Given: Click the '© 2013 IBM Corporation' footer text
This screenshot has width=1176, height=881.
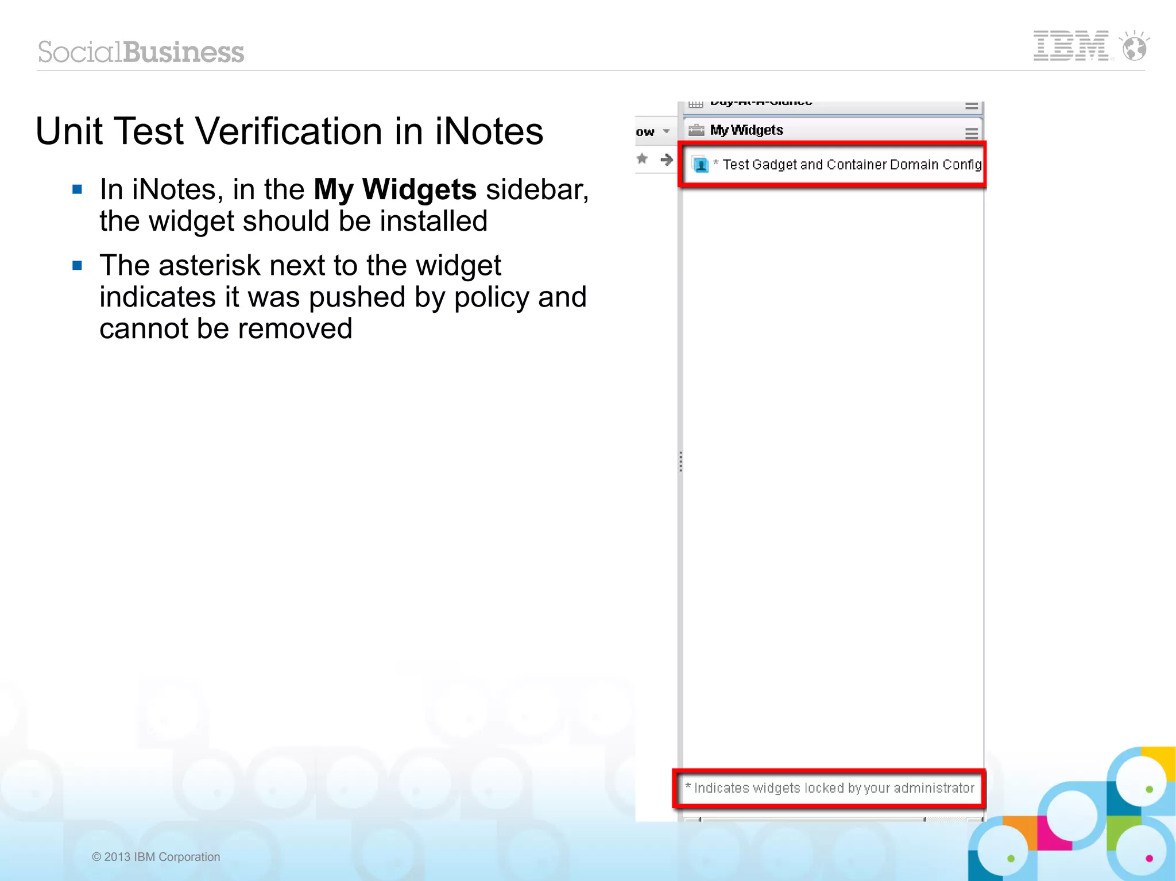Looking at the screenshot, I should 156,857.
